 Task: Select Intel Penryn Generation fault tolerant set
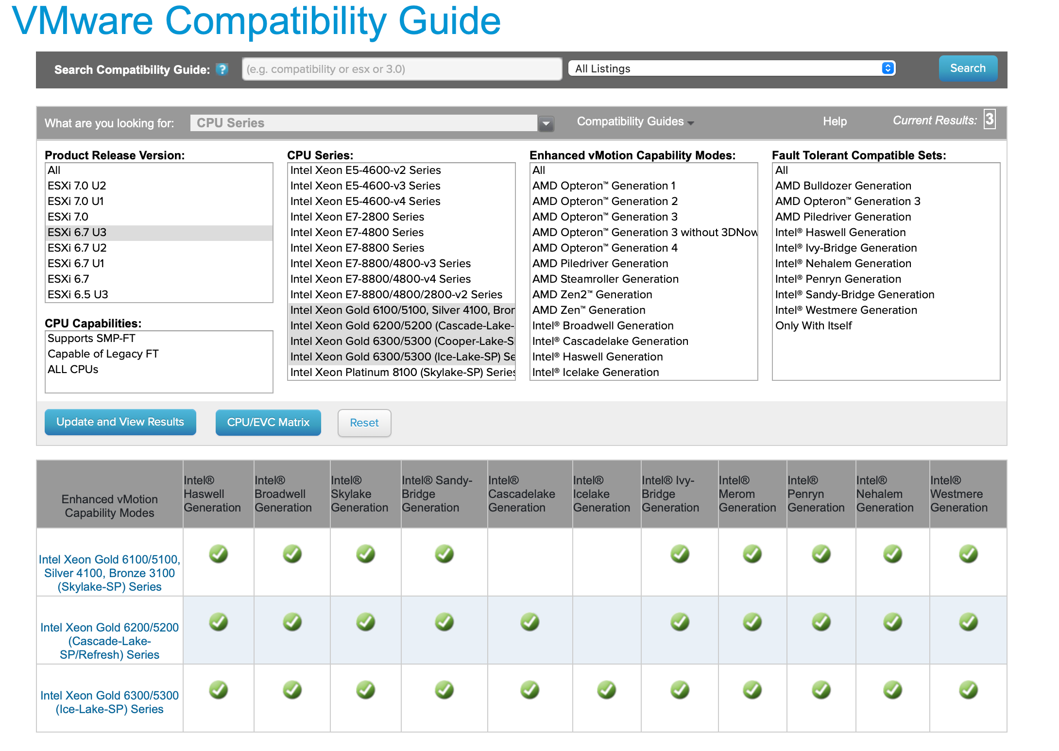pyautogui.click(x=886, y=279)
